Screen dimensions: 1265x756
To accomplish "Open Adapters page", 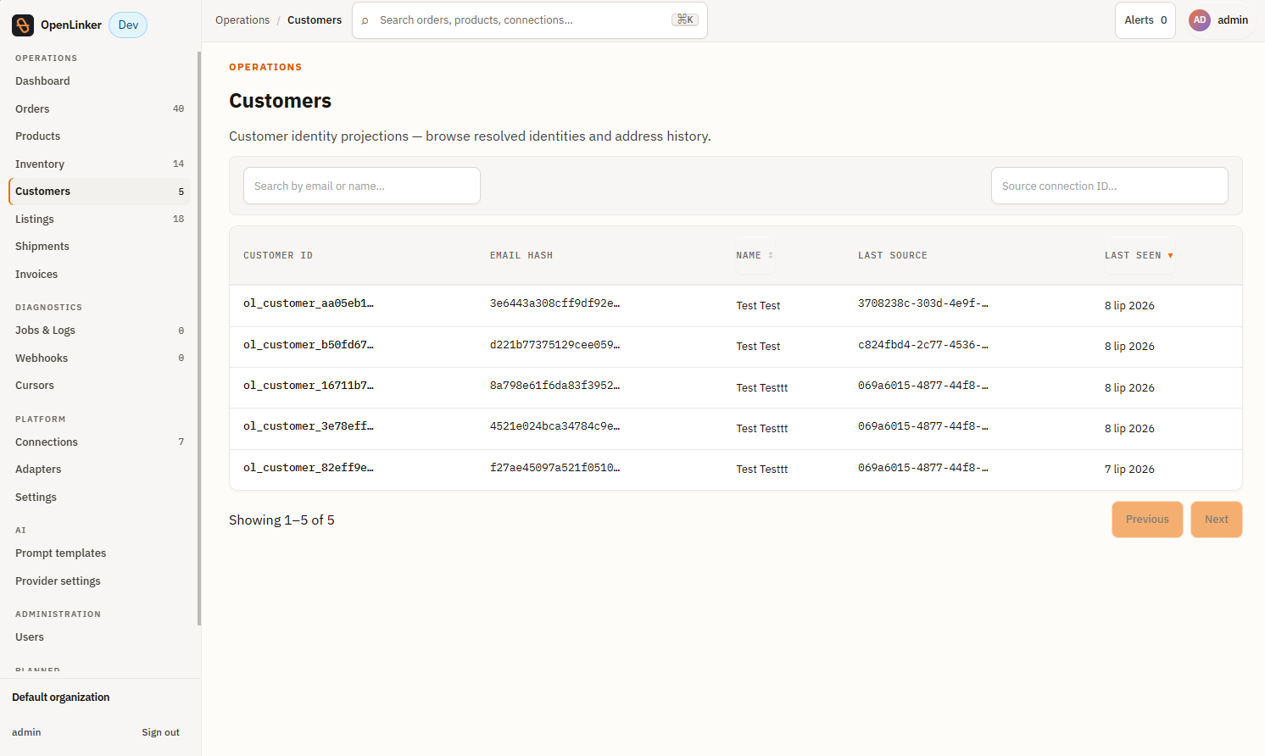I will pos(100,470).
